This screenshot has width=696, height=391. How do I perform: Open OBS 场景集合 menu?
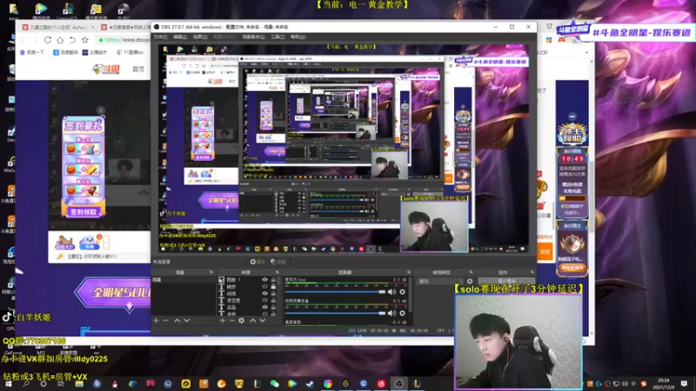click(253, 36)
